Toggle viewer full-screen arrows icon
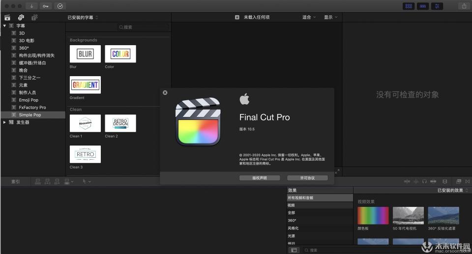 [337, 171]
